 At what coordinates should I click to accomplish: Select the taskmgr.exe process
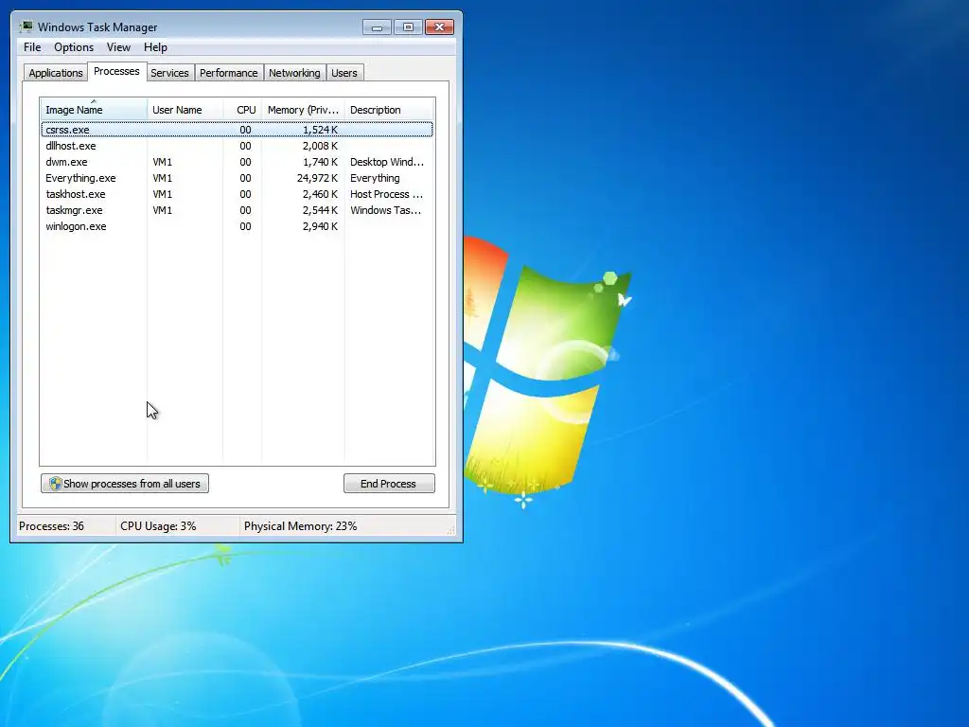pos(237,210)
